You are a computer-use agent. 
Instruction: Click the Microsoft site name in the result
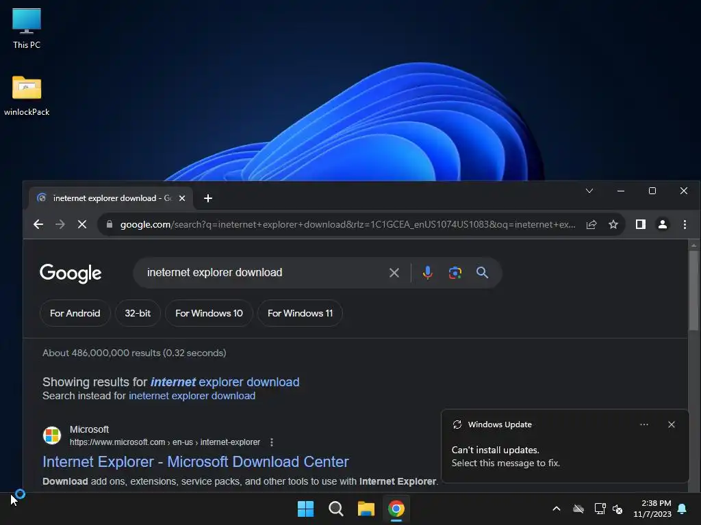coord(90,429)
